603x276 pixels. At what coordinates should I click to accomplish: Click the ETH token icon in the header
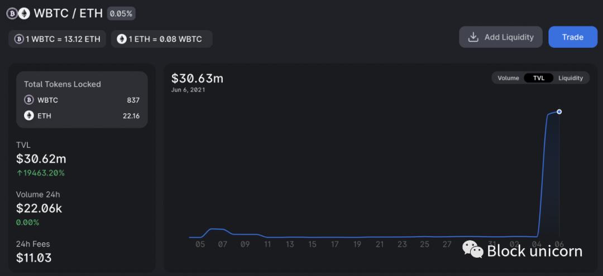pyautogui.click(x=23, y=13)
